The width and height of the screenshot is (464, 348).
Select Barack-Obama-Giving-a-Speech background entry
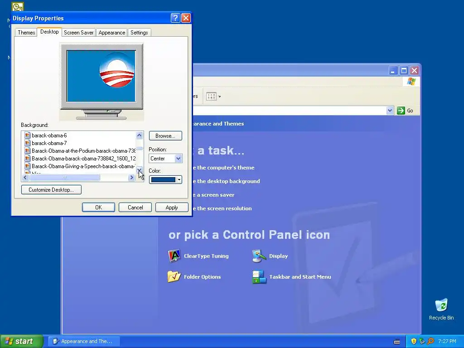[x=83, y=166]
